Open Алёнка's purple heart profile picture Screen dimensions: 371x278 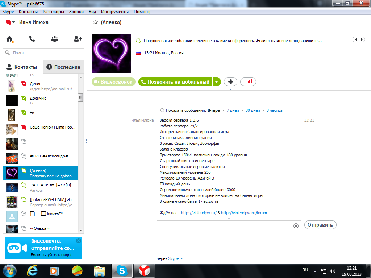[111, 53]
